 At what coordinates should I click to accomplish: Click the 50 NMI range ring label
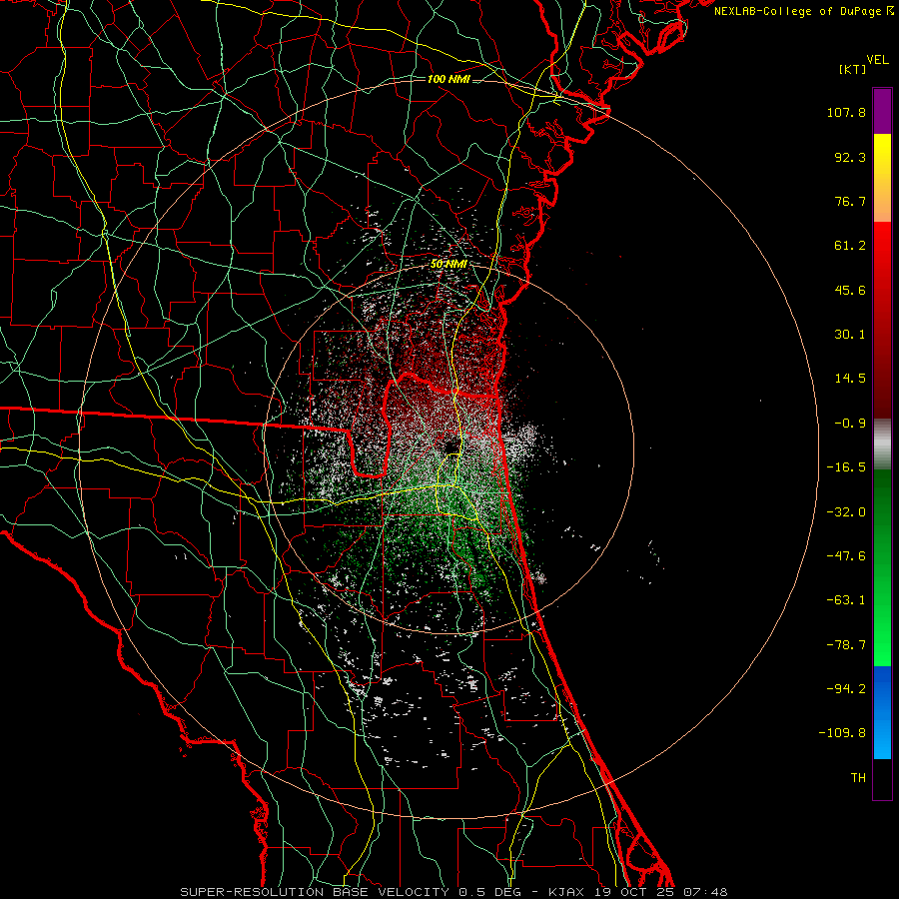(449, 265)
